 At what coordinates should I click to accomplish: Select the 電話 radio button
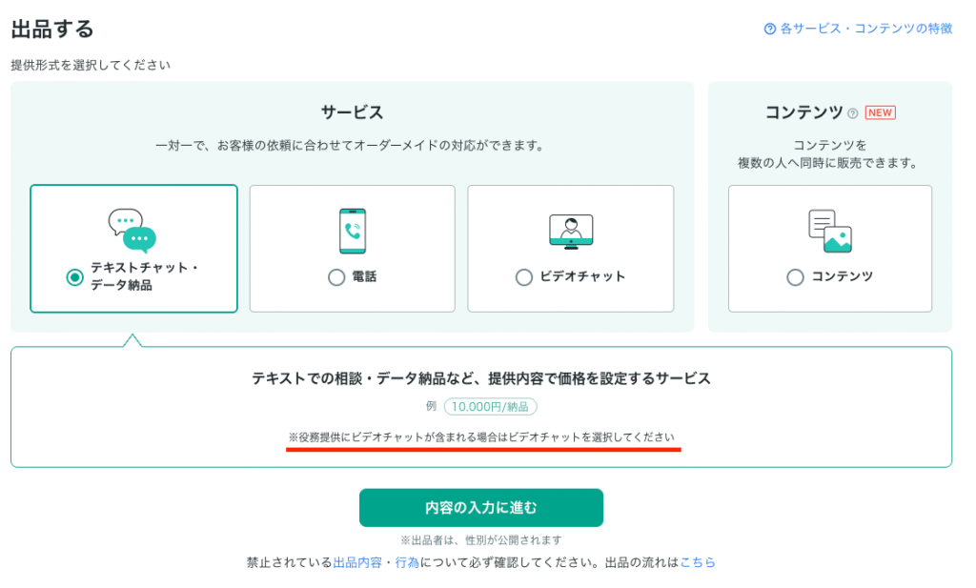tap(335, 277)
